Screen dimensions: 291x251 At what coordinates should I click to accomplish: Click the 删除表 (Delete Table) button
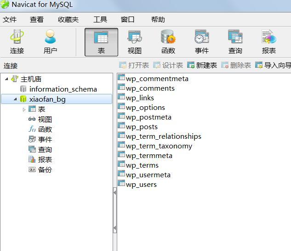point(236,65)
